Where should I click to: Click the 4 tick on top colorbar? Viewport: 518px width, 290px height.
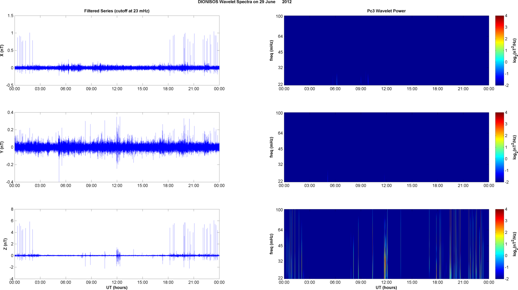click(x=506, y=16)
